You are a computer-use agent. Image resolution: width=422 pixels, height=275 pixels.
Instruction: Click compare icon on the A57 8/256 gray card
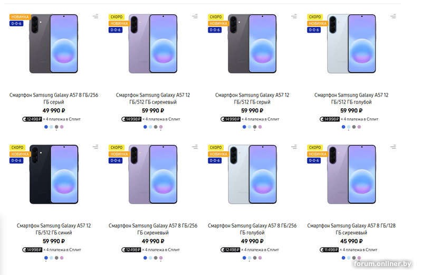point(95,17)
